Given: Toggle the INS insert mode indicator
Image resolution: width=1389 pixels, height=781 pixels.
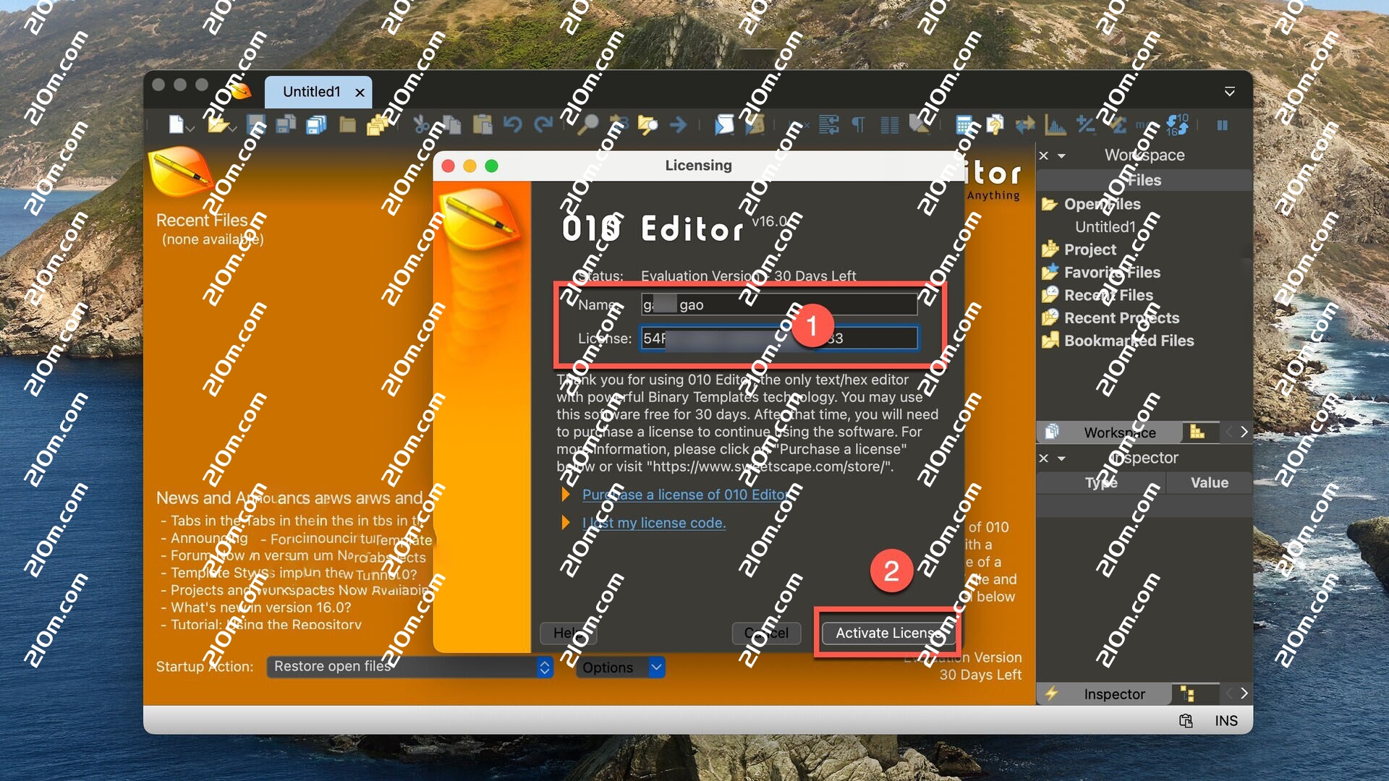Looking at the screenshot, I should point(1226,721).
